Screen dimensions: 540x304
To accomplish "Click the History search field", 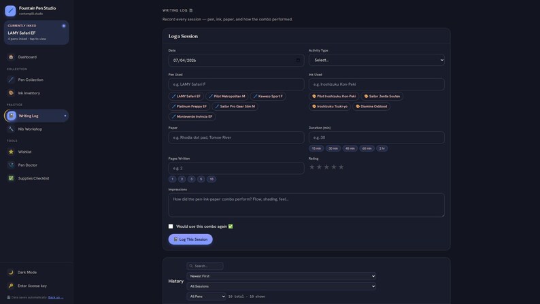I will coord(205,266).
